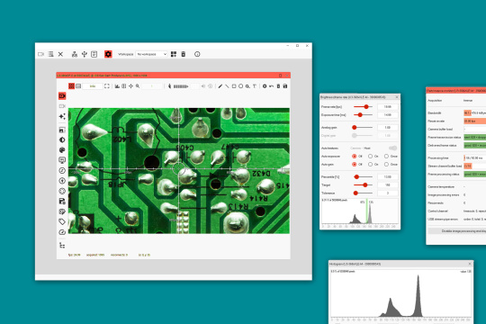Click the save-settings disk icon in sidebar
The image size is (486, 324).
[62, 202]
